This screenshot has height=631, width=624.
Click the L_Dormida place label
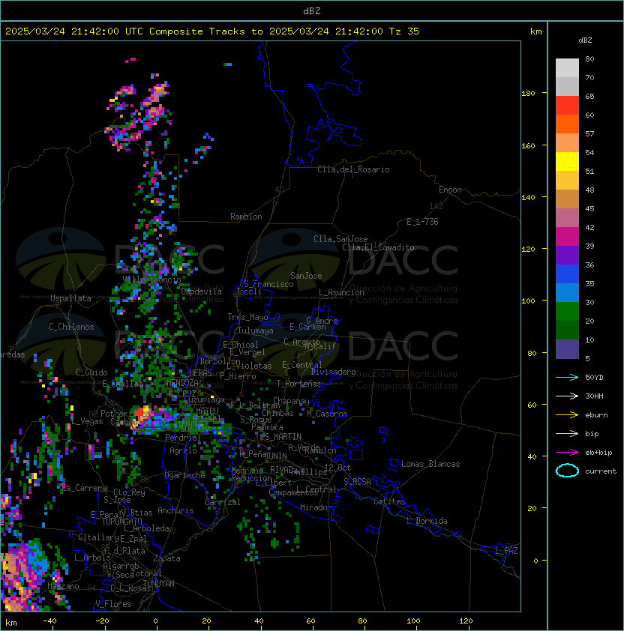[x=427, y=521]
